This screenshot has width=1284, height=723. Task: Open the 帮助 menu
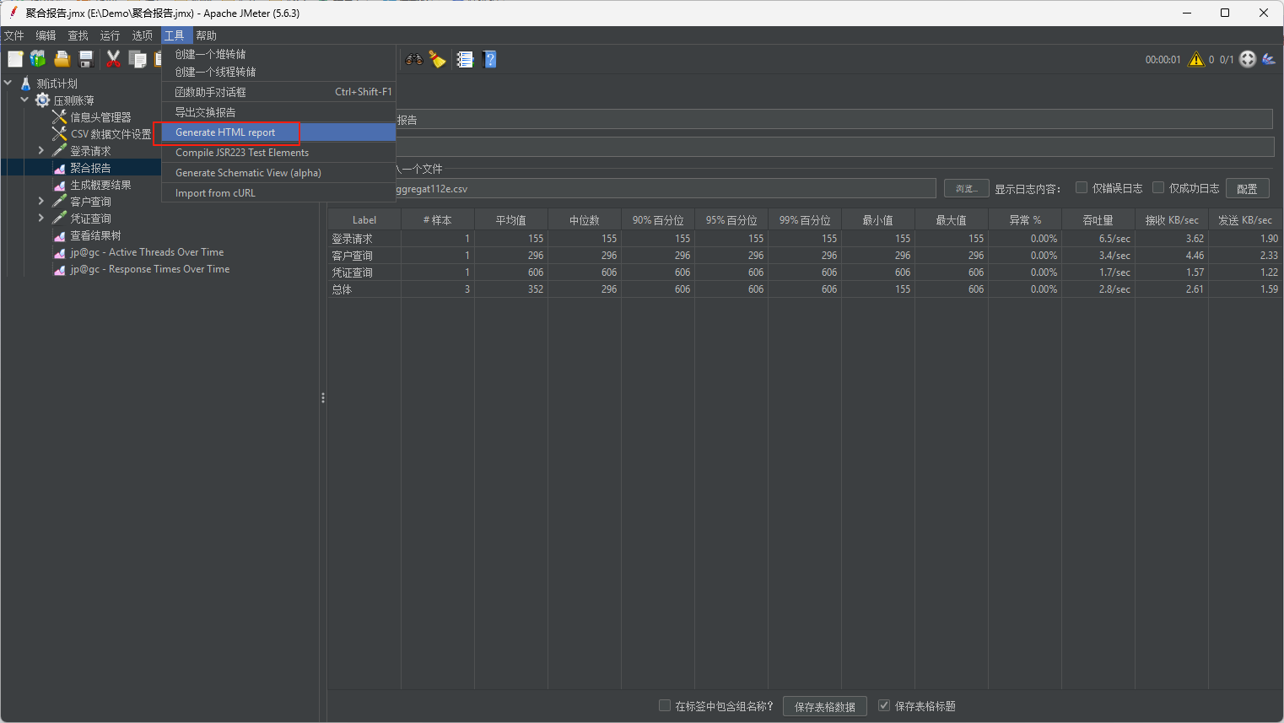click(x=206, y=35)
